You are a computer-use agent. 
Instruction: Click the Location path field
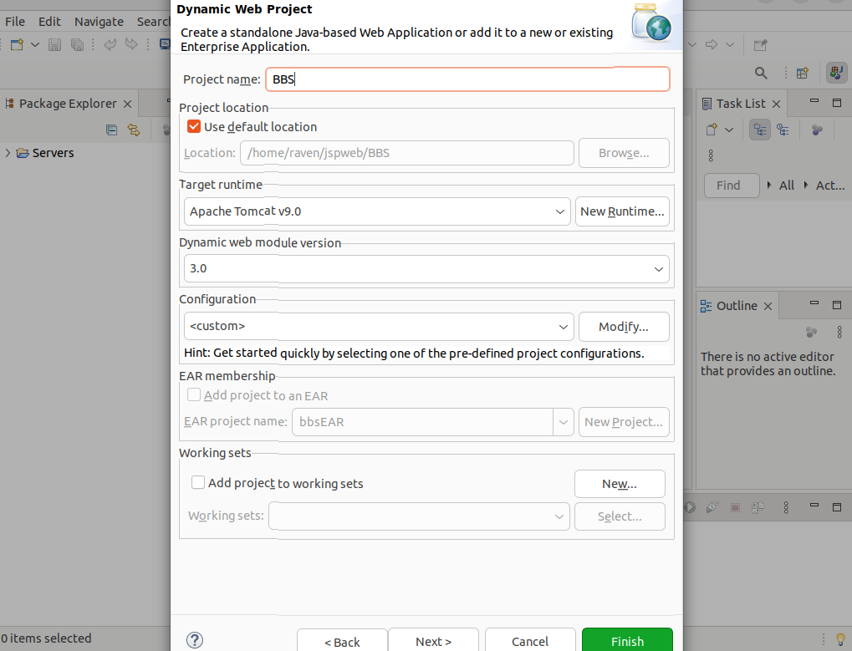(x=407, y=153)
